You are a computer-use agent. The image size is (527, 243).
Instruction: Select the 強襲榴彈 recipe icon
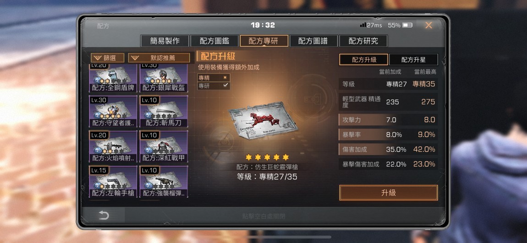(164, 182)
